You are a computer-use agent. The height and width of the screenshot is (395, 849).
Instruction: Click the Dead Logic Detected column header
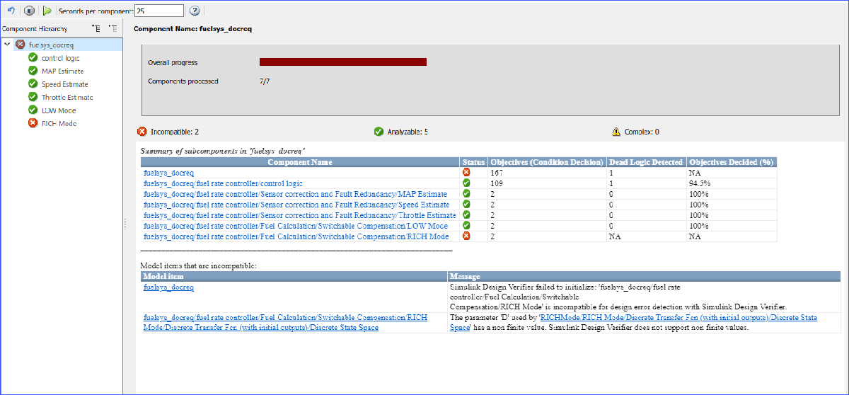click(x=646, y=162)
